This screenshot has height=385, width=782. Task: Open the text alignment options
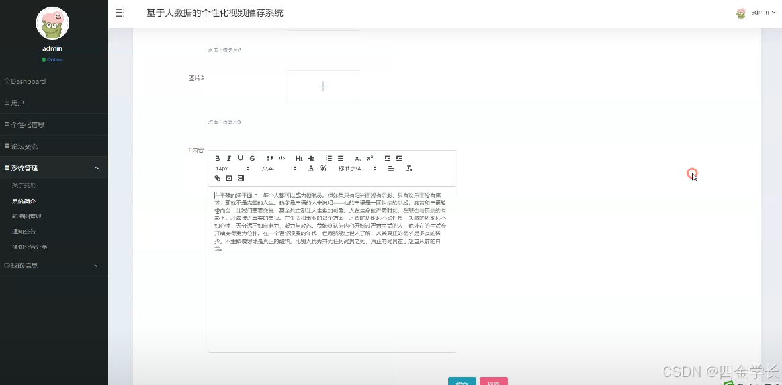[x=391, y=168]
